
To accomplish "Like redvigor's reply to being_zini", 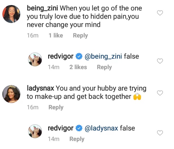I will [160, 61].
